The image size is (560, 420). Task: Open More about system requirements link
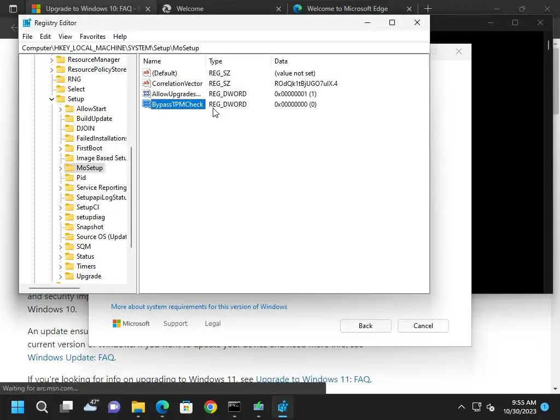point(199,307)
